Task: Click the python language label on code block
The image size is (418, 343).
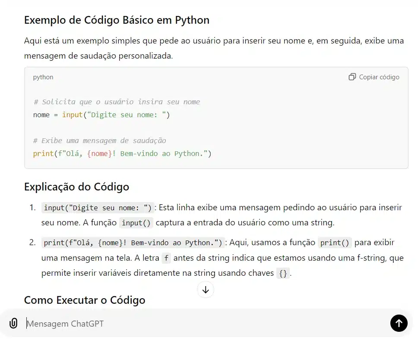Action: pos(43,77)
